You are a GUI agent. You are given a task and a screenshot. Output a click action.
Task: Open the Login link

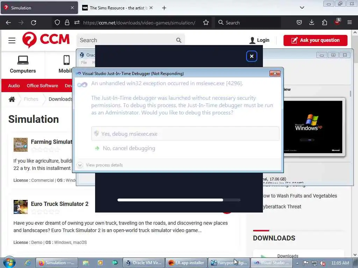click(259, 40)
